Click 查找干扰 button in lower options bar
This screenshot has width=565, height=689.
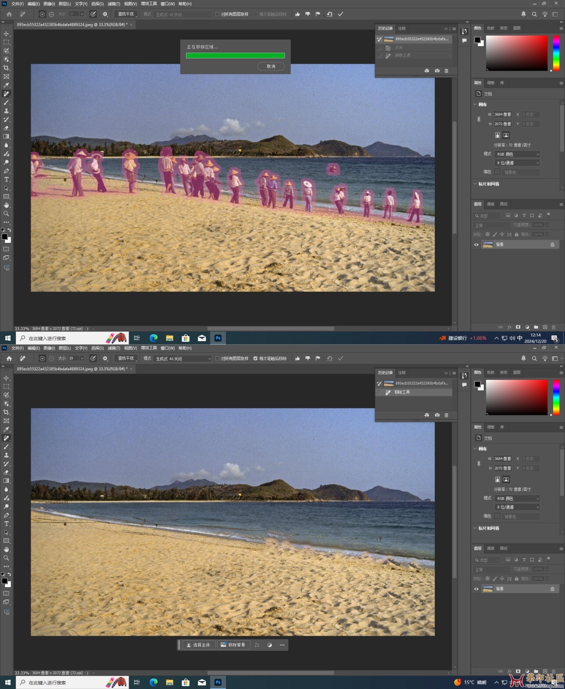tap(126, 358)
